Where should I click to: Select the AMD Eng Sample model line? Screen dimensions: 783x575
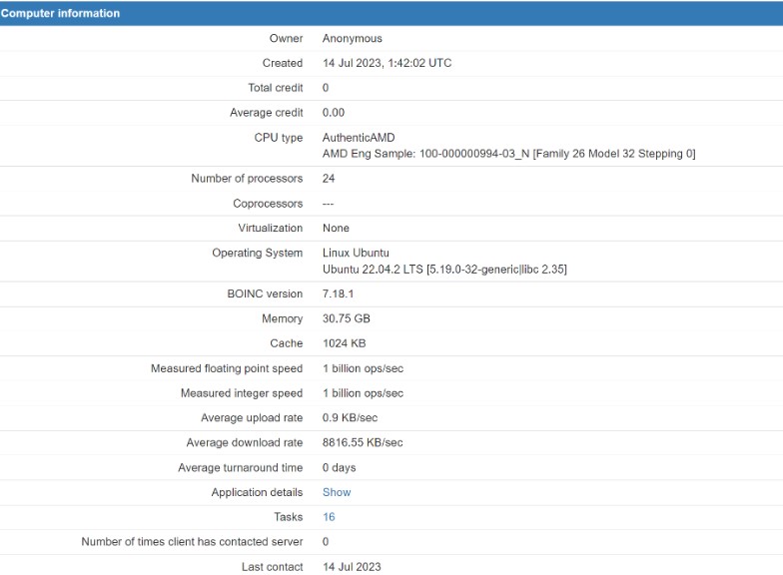click(x=508, y=154)
